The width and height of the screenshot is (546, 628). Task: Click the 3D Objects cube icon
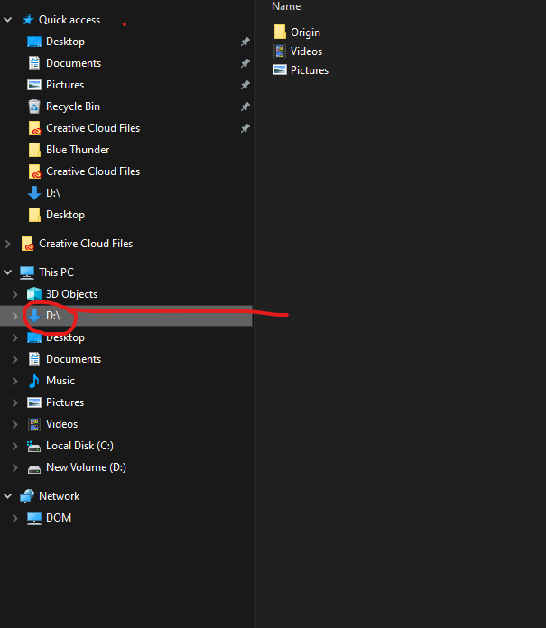[x=34, y=294]
